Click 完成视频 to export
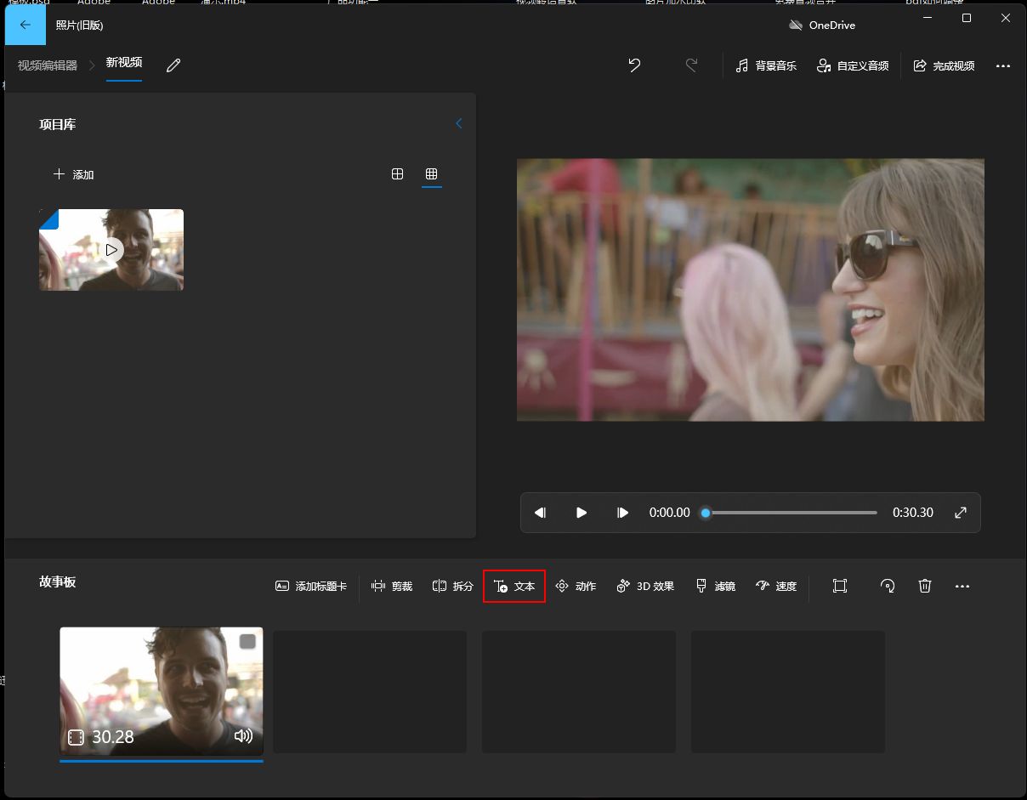The width and height of the screenshot is (1027, 800). click(944, 65)
